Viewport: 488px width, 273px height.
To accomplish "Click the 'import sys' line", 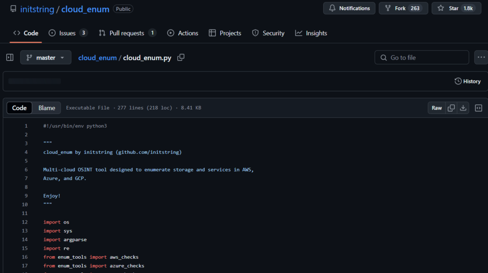I will click(x=58, y=231).
